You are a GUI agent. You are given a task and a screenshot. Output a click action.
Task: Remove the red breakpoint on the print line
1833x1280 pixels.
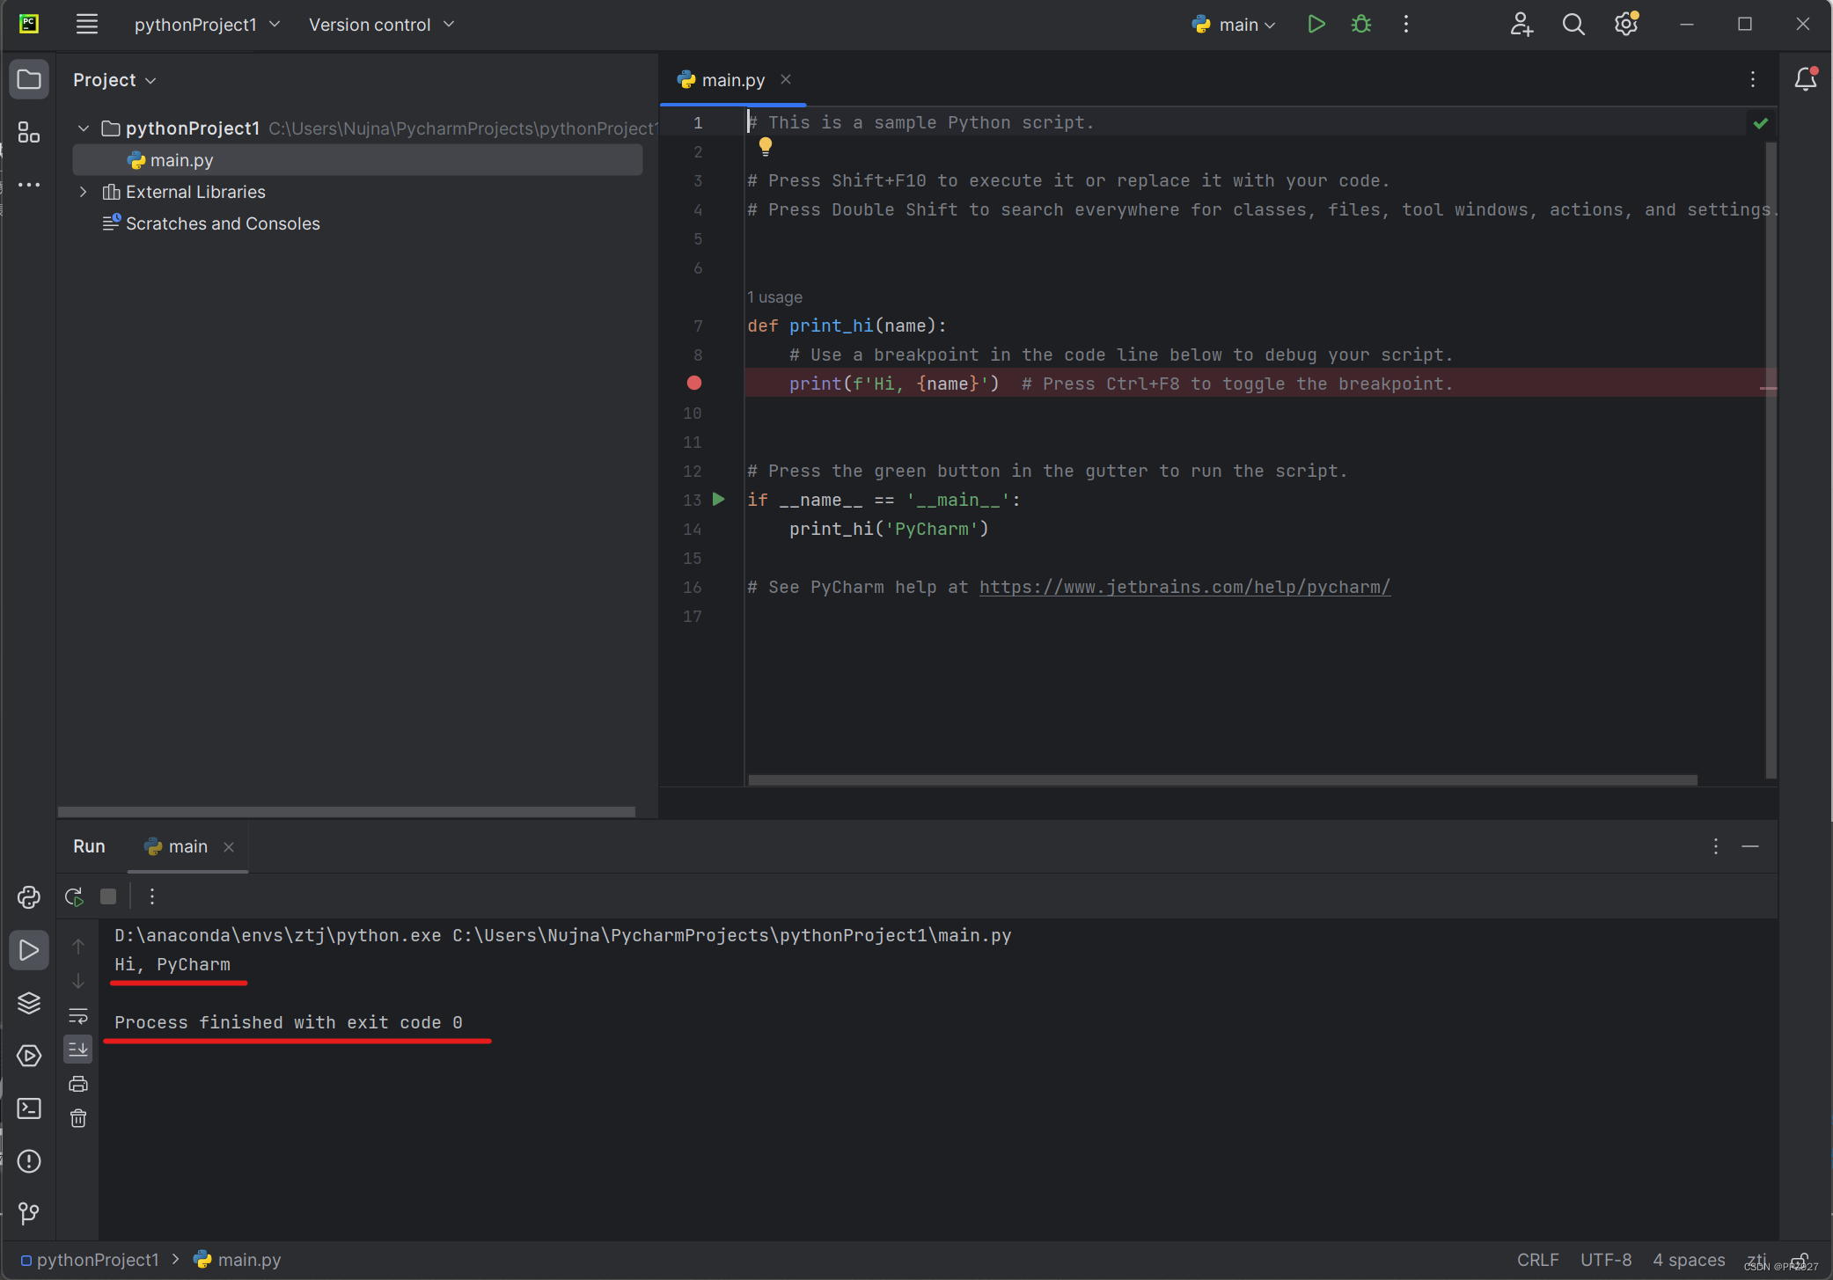click(x=694, y=384)
